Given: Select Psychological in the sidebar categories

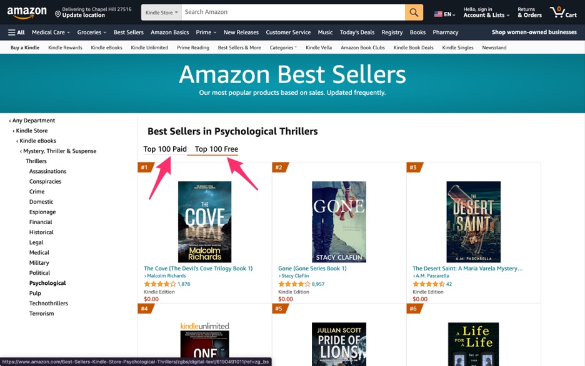Looking at the screenshot, I should [49, 282].
